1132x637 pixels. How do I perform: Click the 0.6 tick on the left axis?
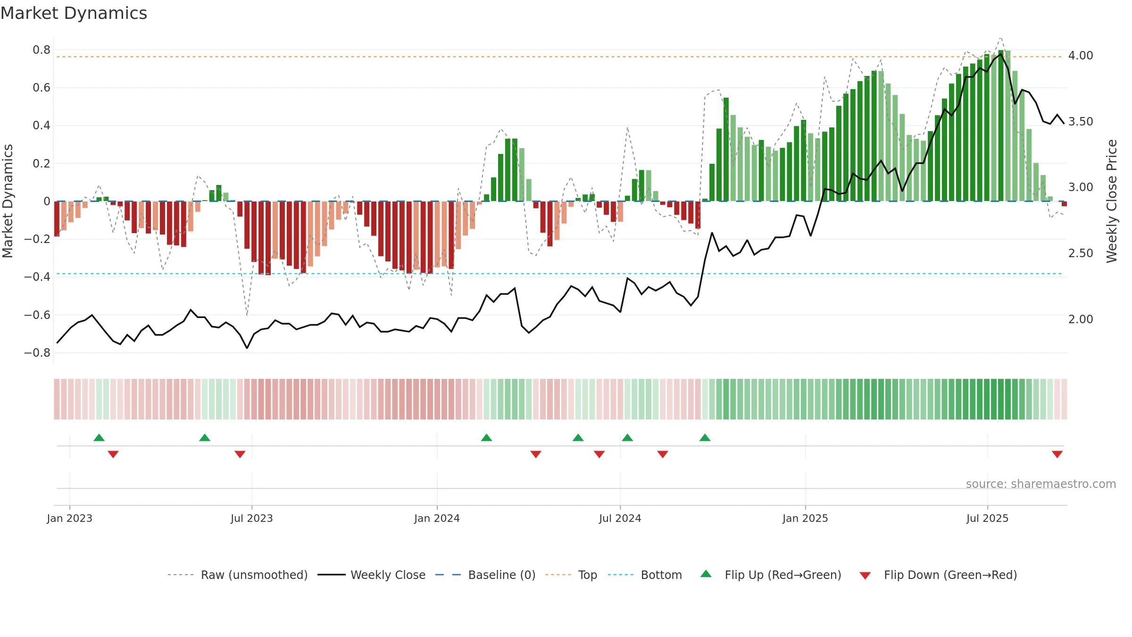point(42,87)
